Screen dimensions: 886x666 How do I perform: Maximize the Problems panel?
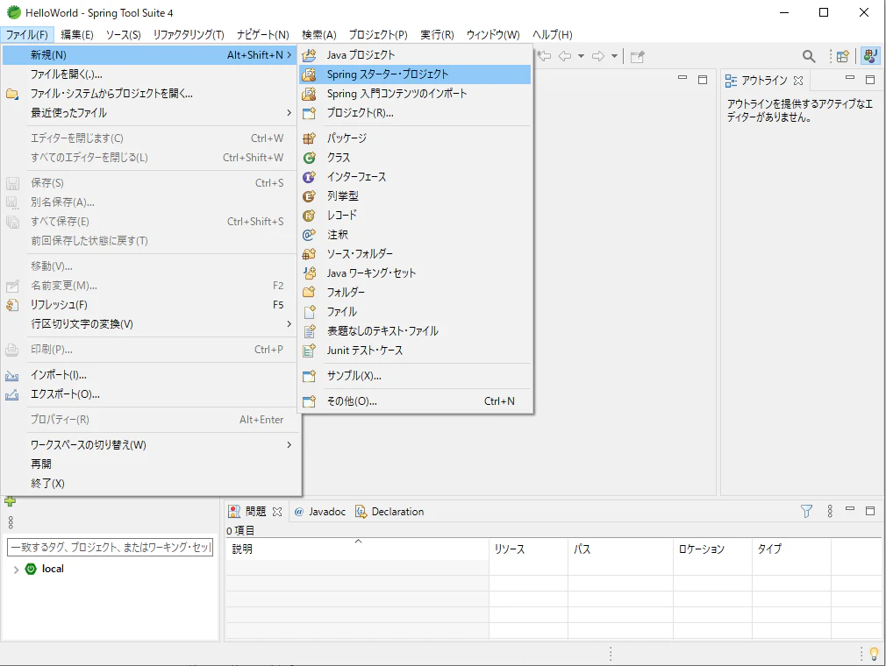coord(870,511)
